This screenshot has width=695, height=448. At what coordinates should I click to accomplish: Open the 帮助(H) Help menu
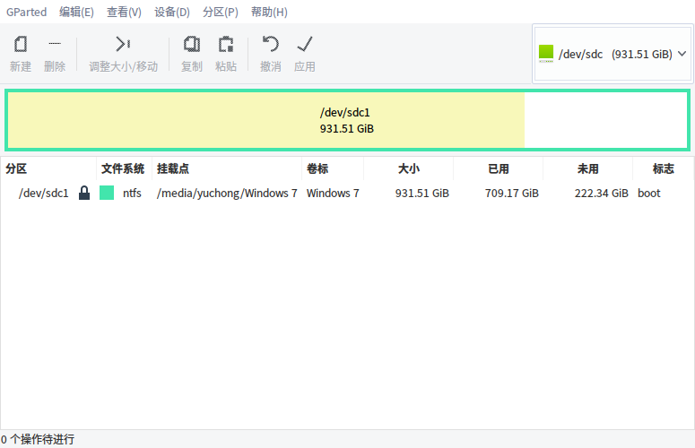coord(269,12)
